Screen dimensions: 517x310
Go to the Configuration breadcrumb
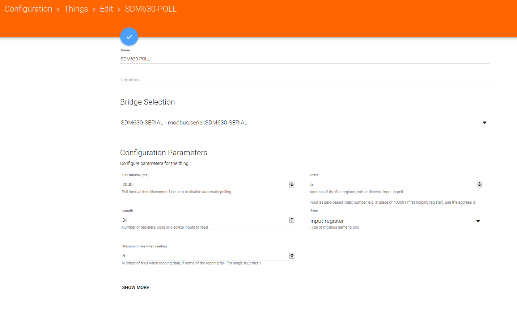coord(28,9)
